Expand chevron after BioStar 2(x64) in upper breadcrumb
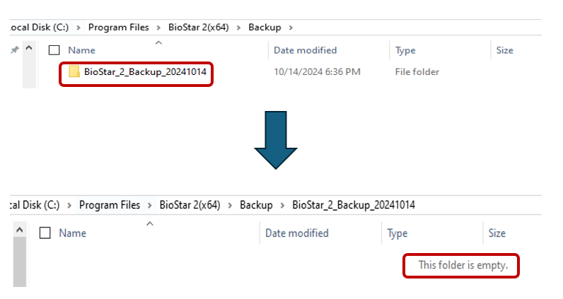Viewport: 563px width, 299px height. coord(238,28)
